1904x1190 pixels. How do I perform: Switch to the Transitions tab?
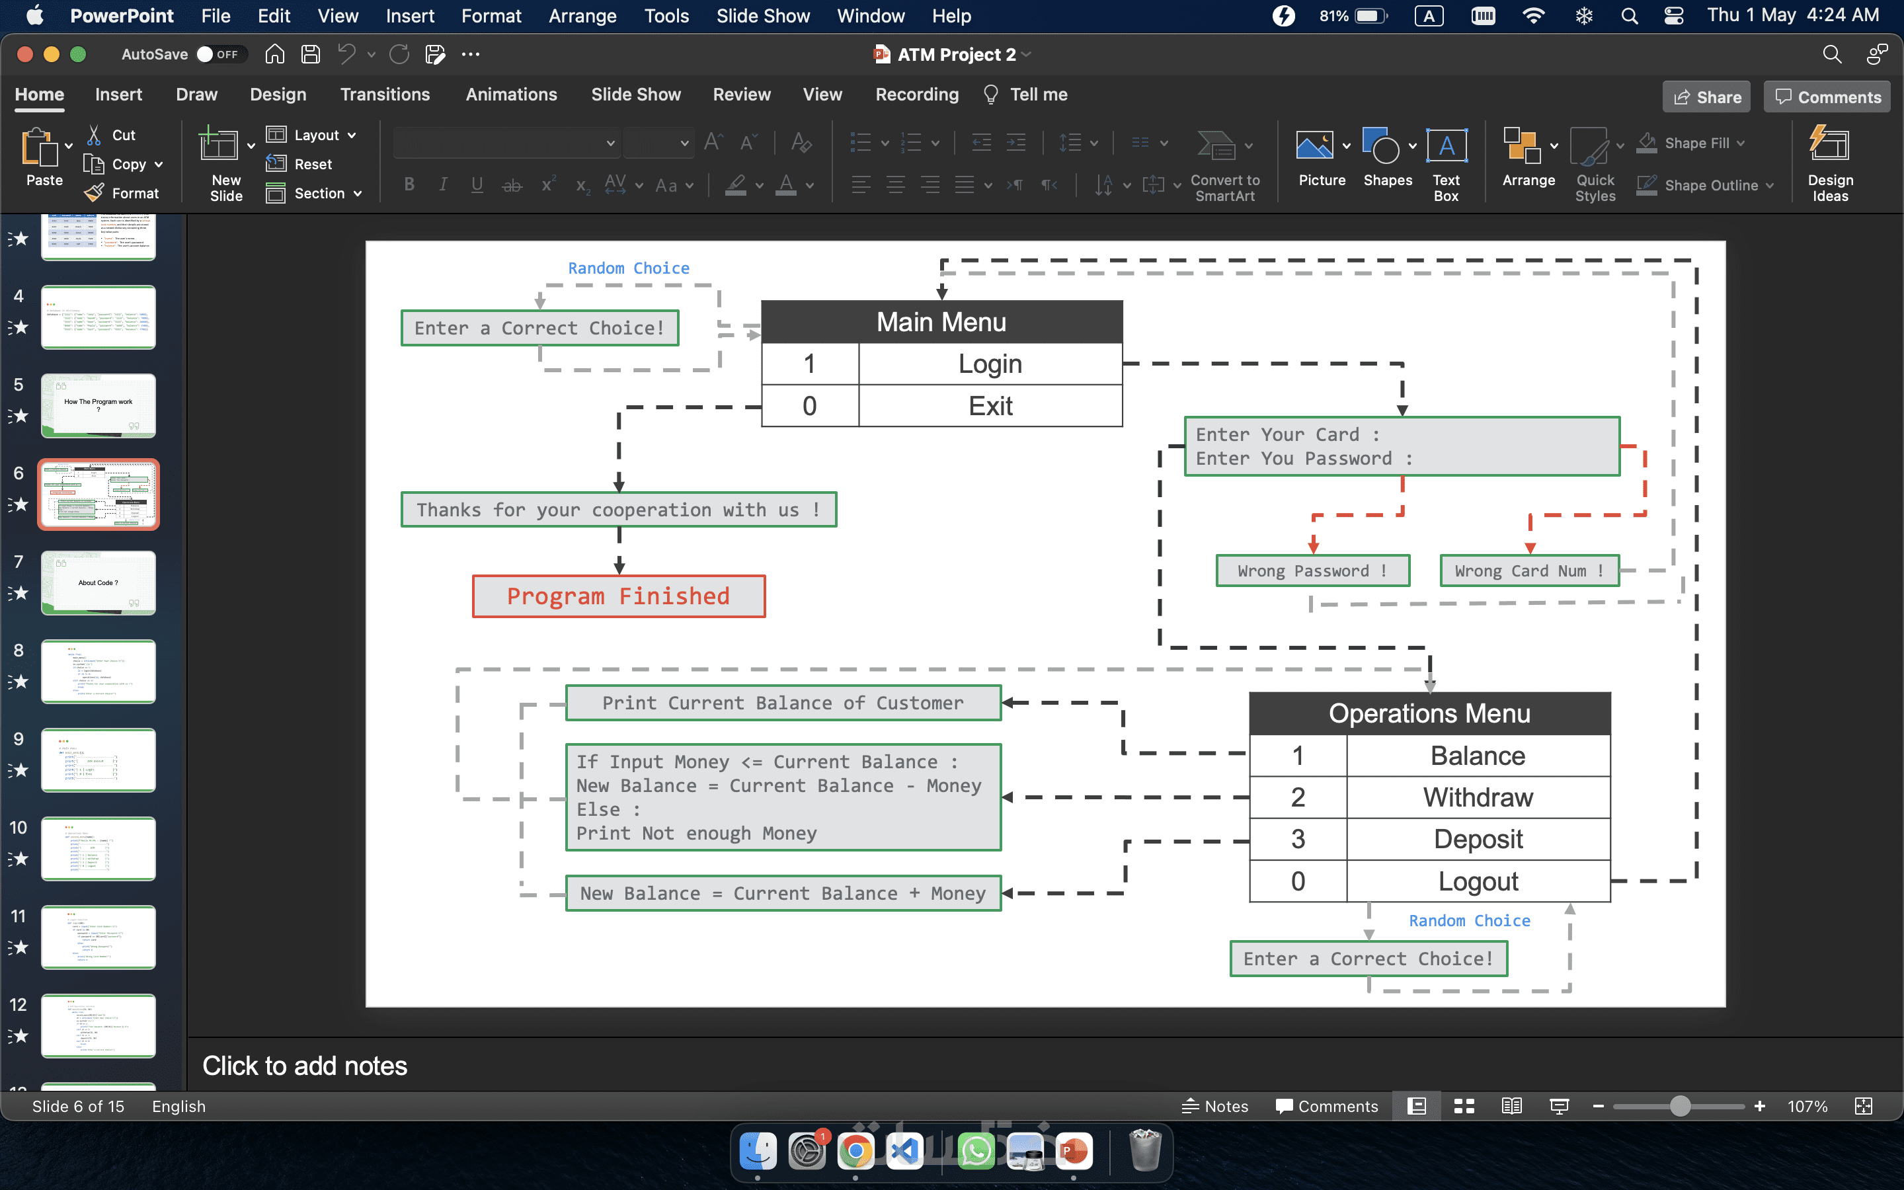(x=385, y=95)
